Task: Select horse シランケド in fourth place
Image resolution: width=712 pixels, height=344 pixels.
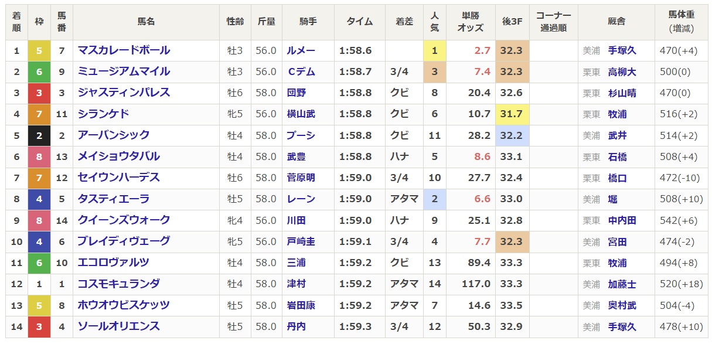Action: pyautogui.click(x=103, y=114)
